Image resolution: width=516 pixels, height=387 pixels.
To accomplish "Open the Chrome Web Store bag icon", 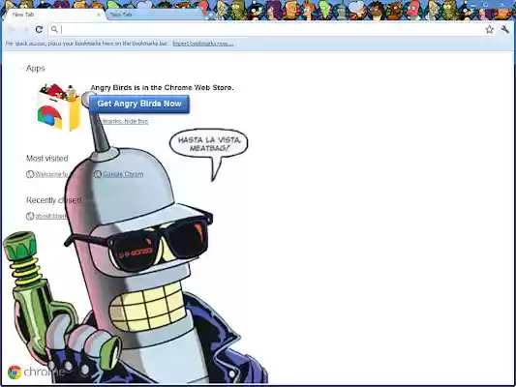I will pyautogui.click(x=59, y=107).
